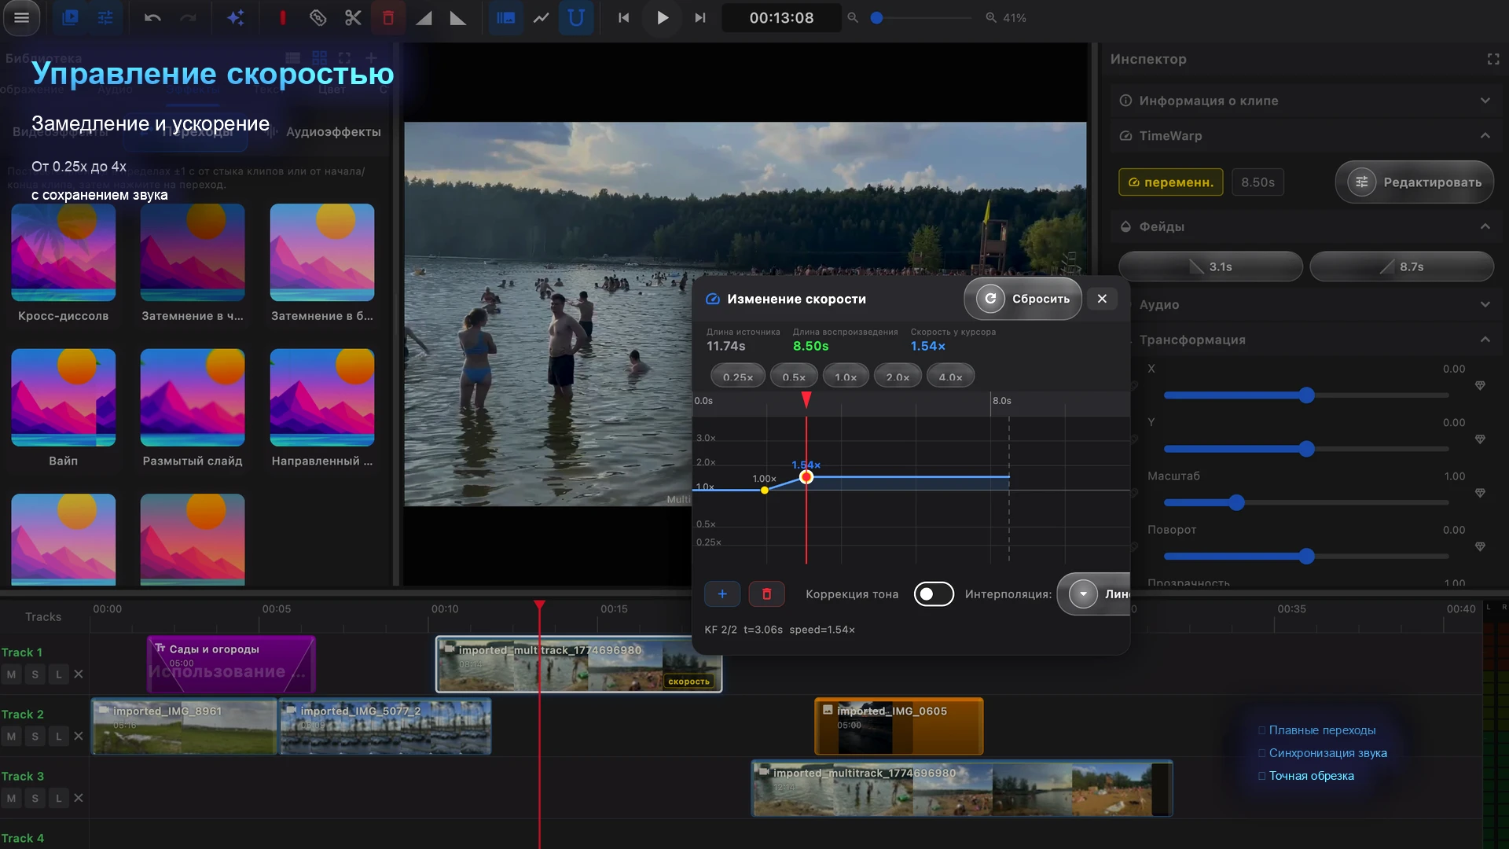The height and width of the screenshot is (849, 1509).
Task: Click Сбросить in speed change dialog
Action: click(x=1023, y=299)
